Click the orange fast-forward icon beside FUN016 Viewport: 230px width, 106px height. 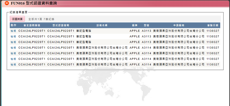tap(7, 3)
